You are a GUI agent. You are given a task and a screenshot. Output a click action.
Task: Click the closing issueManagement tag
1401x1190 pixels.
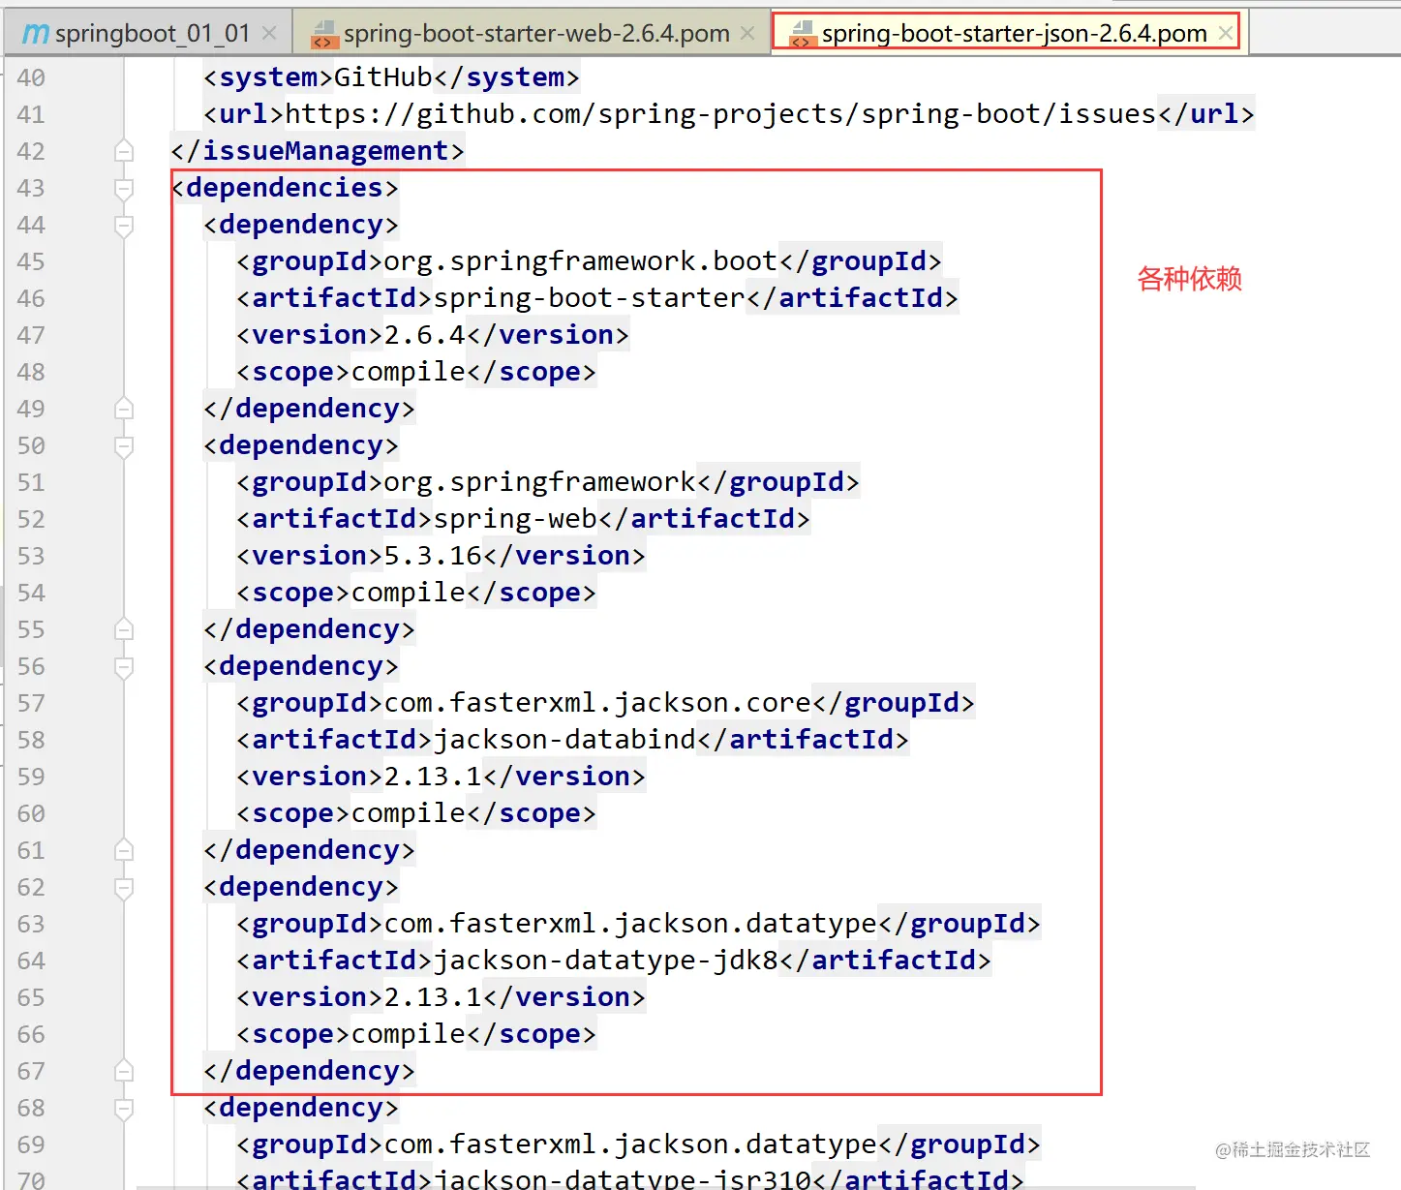point(318,151)
